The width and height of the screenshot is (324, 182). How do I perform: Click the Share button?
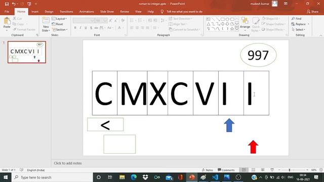click(312, 12)
